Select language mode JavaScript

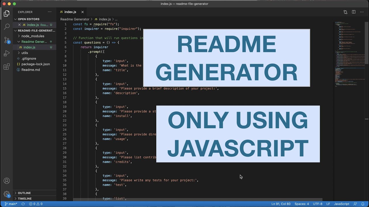pos(342,204)
